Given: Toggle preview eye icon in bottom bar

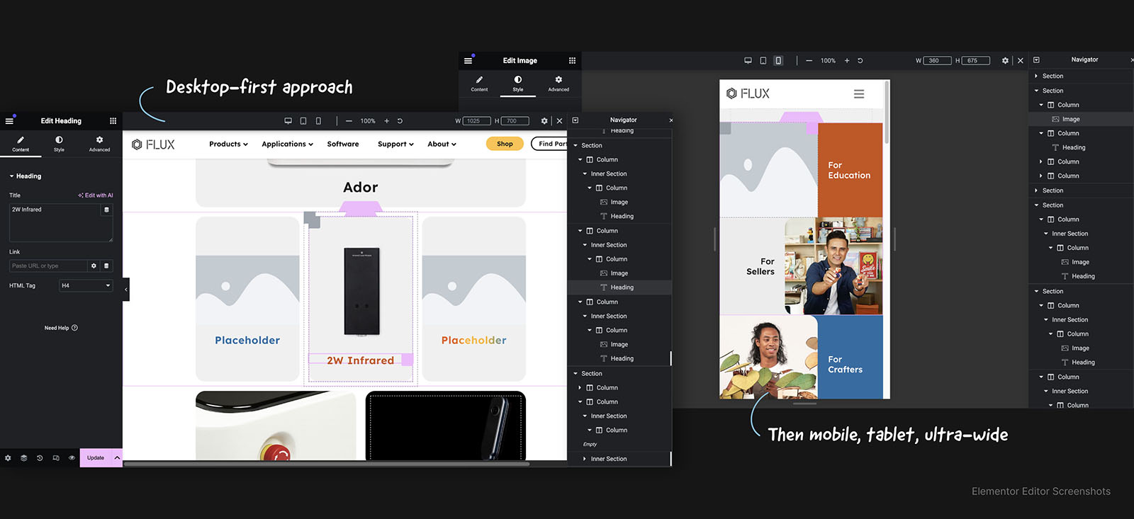Looking at the screenshot, I should (x=72, y=458).
